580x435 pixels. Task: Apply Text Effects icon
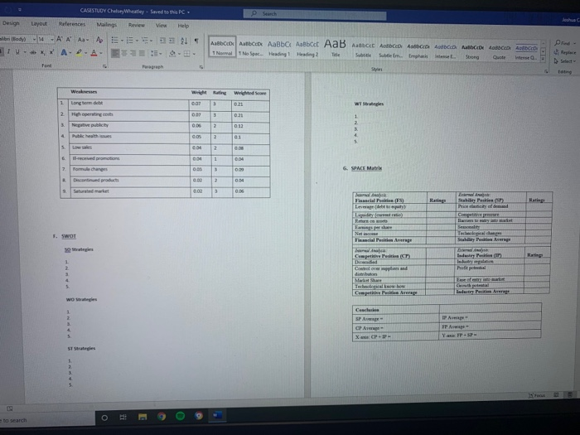[x=64, y=52]
